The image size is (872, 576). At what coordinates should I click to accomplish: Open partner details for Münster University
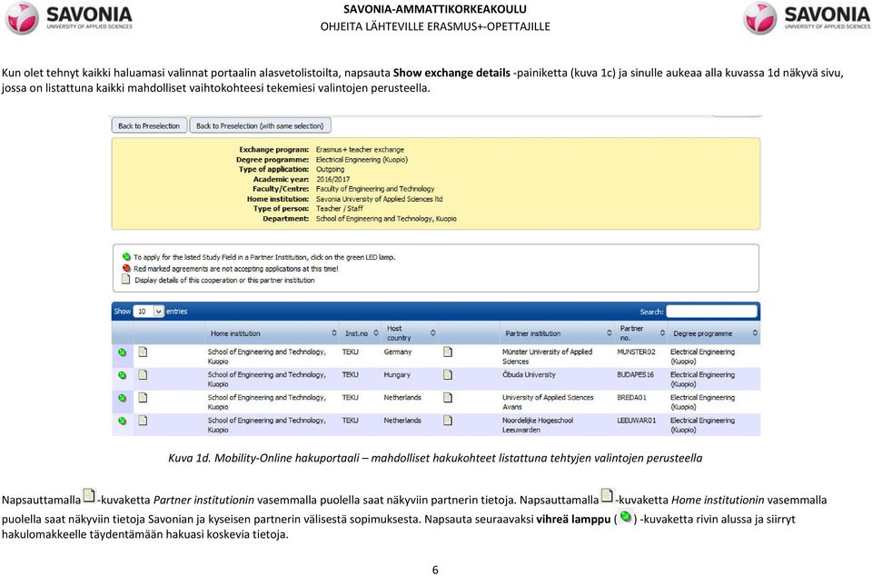pos(448,352)
